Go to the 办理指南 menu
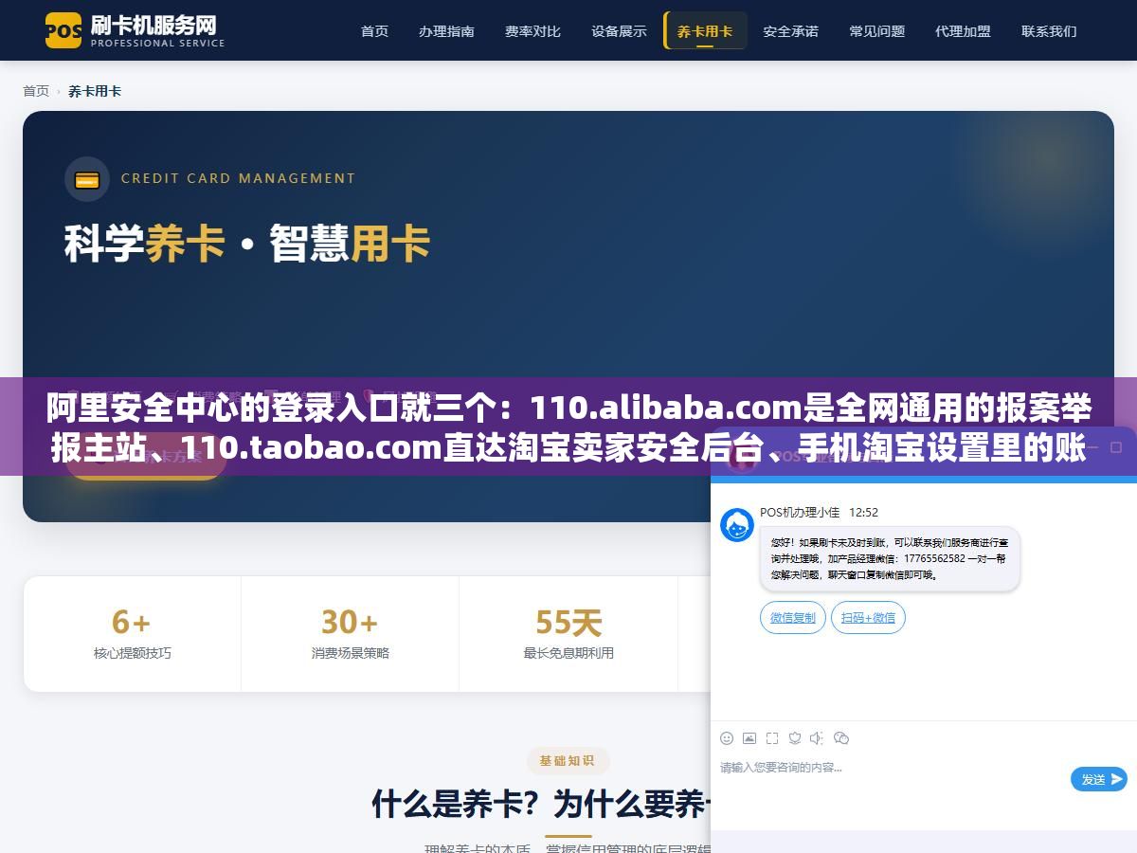The image size is (1137, 853). [x=446, y=30]
